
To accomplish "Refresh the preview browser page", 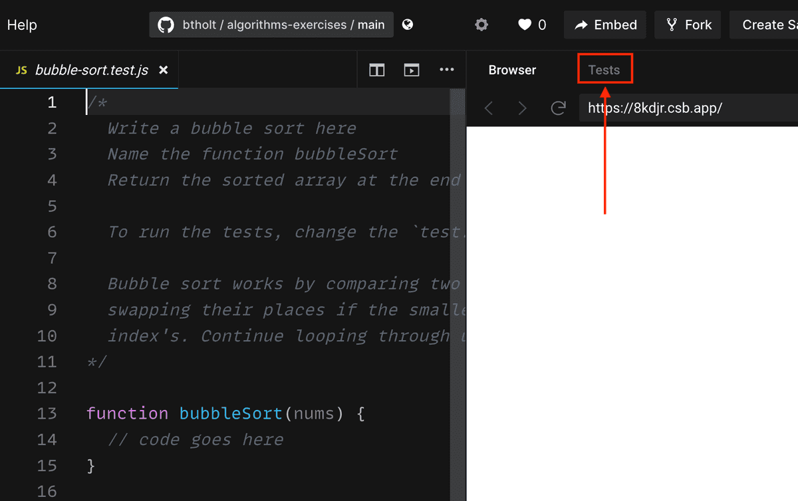I will 559,108.
